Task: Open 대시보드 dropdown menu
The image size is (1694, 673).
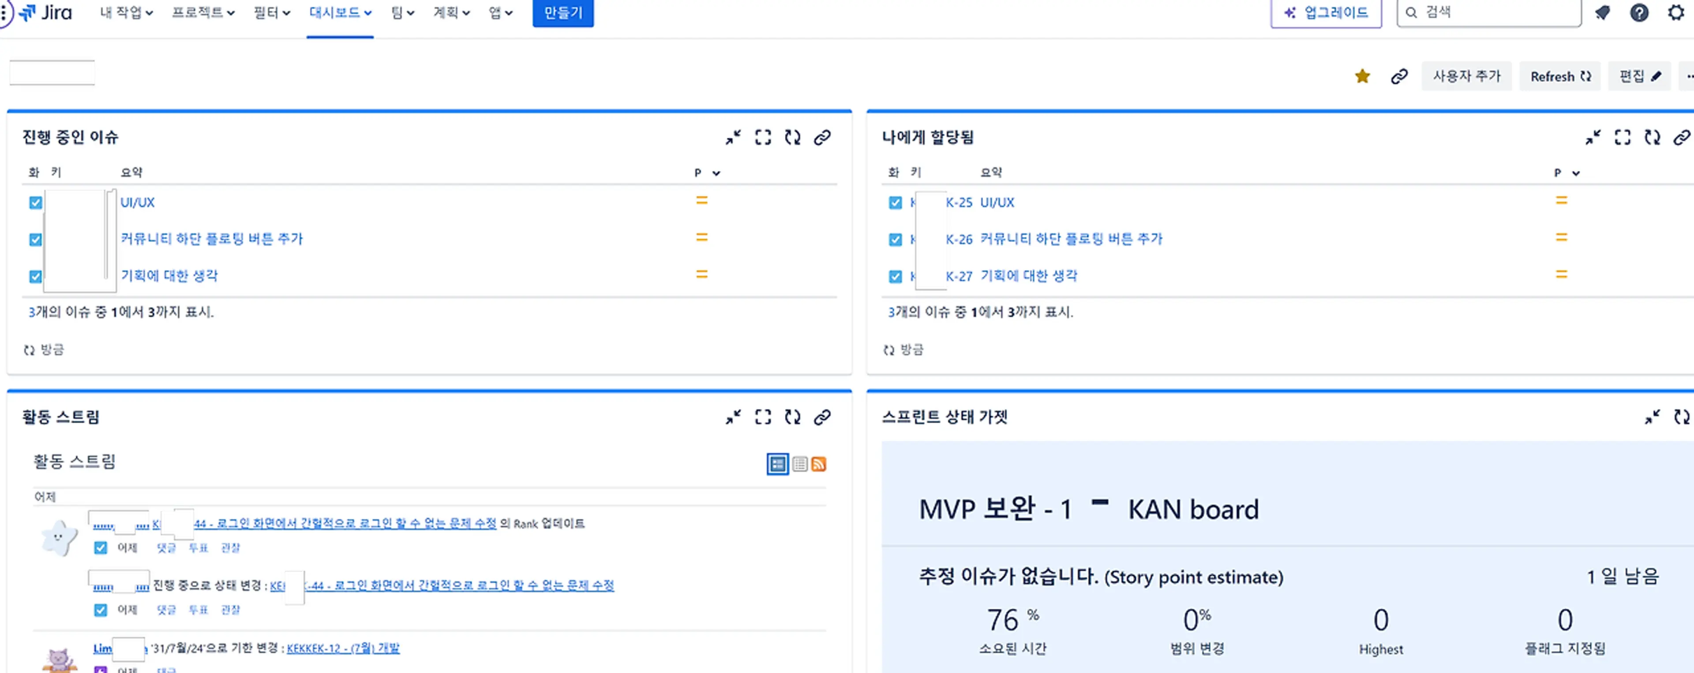Action: [340, 12]
